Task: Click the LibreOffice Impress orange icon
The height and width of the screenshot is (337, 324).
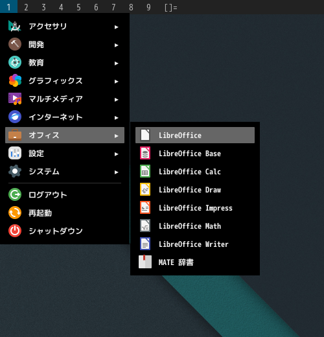Action: 145,207
